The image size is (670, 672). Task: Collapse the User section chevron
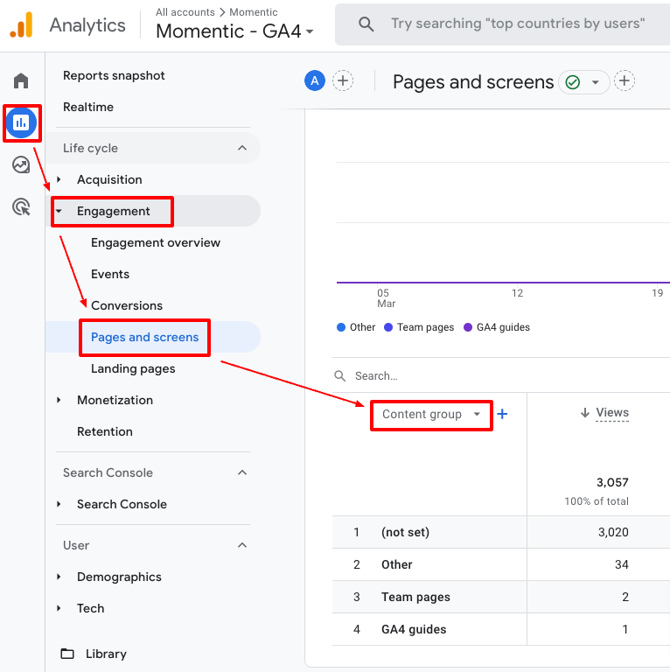pyautogui.click(x=242, y=545)
